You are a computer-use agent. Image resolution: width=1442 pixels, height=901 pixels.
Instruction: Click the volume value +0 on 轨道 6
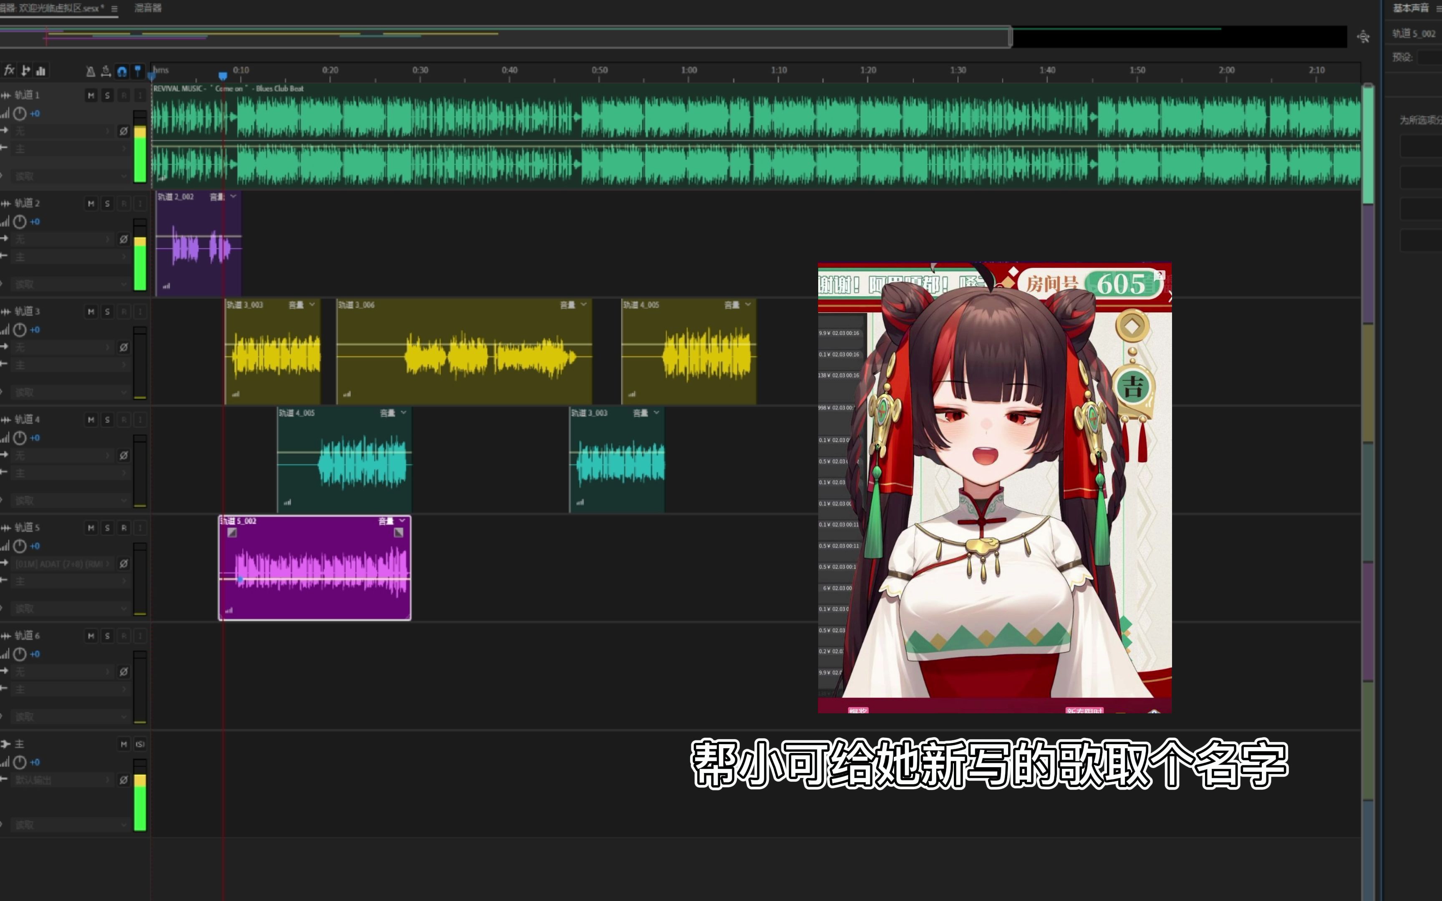[x=35, y=654]
